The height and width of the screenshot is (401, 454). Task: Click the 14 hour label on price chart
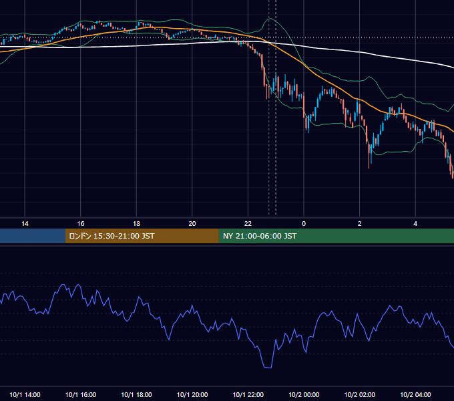[25, 224]
